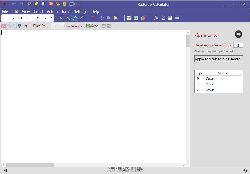Open the Edit menu
The height and width of the screenshot is (174, 250).
point(15,11)
